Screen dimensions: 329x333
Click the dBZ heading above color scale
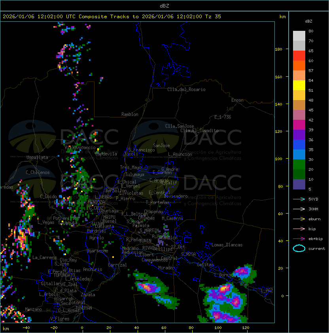pyautogui.click(x=308, y=21)
